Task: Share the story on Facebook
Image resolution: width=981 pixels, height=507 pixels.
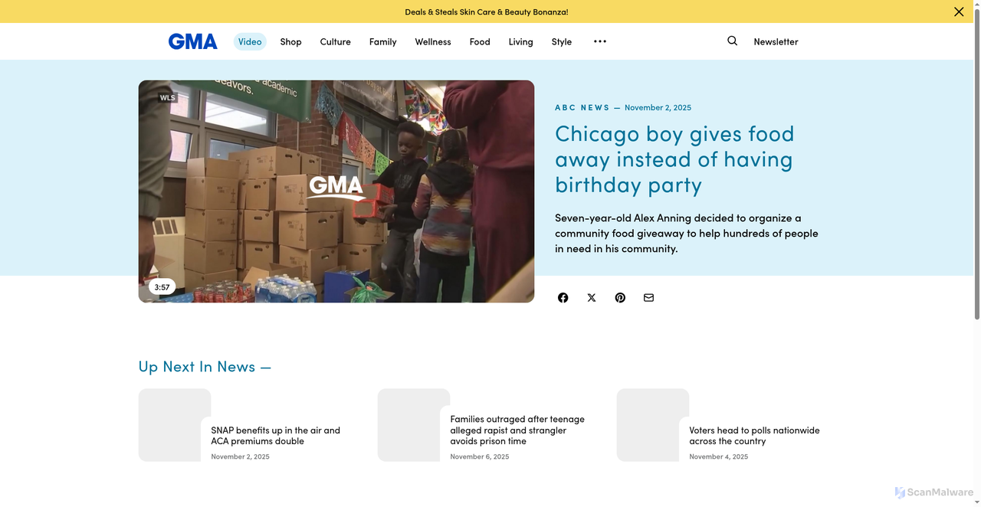Action: [x=563, y=298]
